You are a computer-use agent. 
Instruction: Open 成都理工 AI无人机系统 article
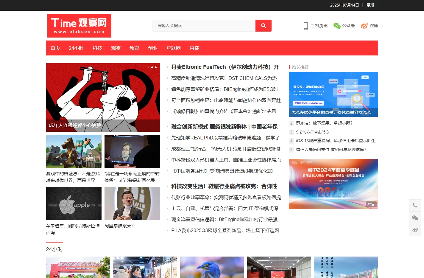[226, 149]
